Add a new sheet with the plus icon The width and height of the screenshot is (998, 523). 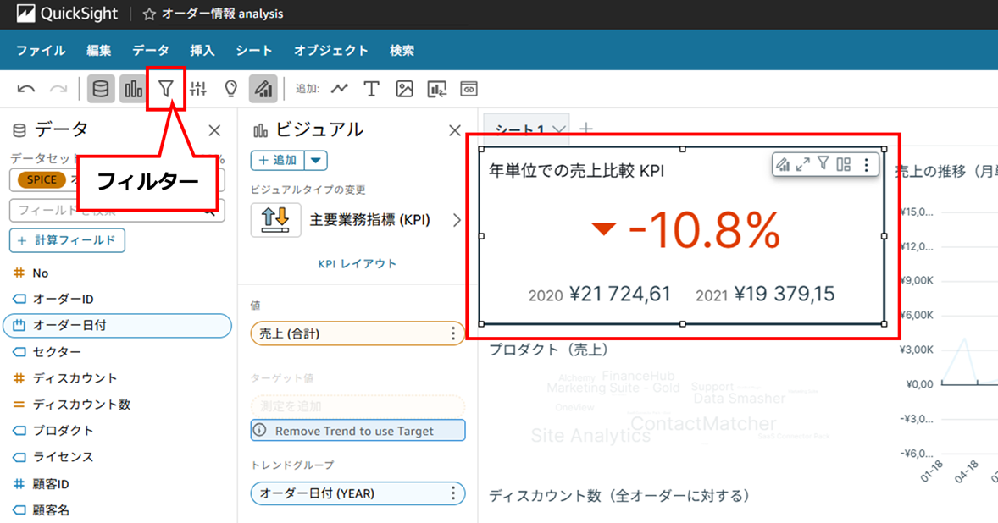(585, 129)
